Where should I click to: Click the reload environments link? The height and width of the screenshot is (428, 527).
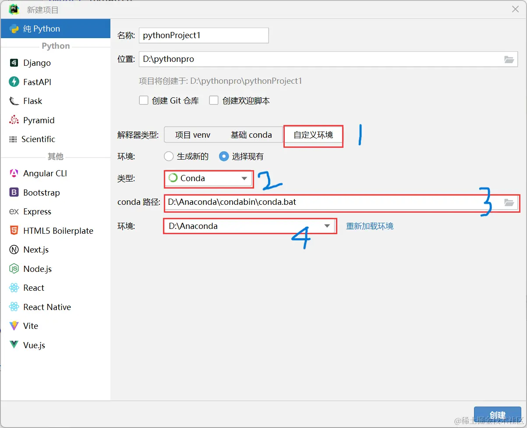pyautogui.click(x=370, y=226)
